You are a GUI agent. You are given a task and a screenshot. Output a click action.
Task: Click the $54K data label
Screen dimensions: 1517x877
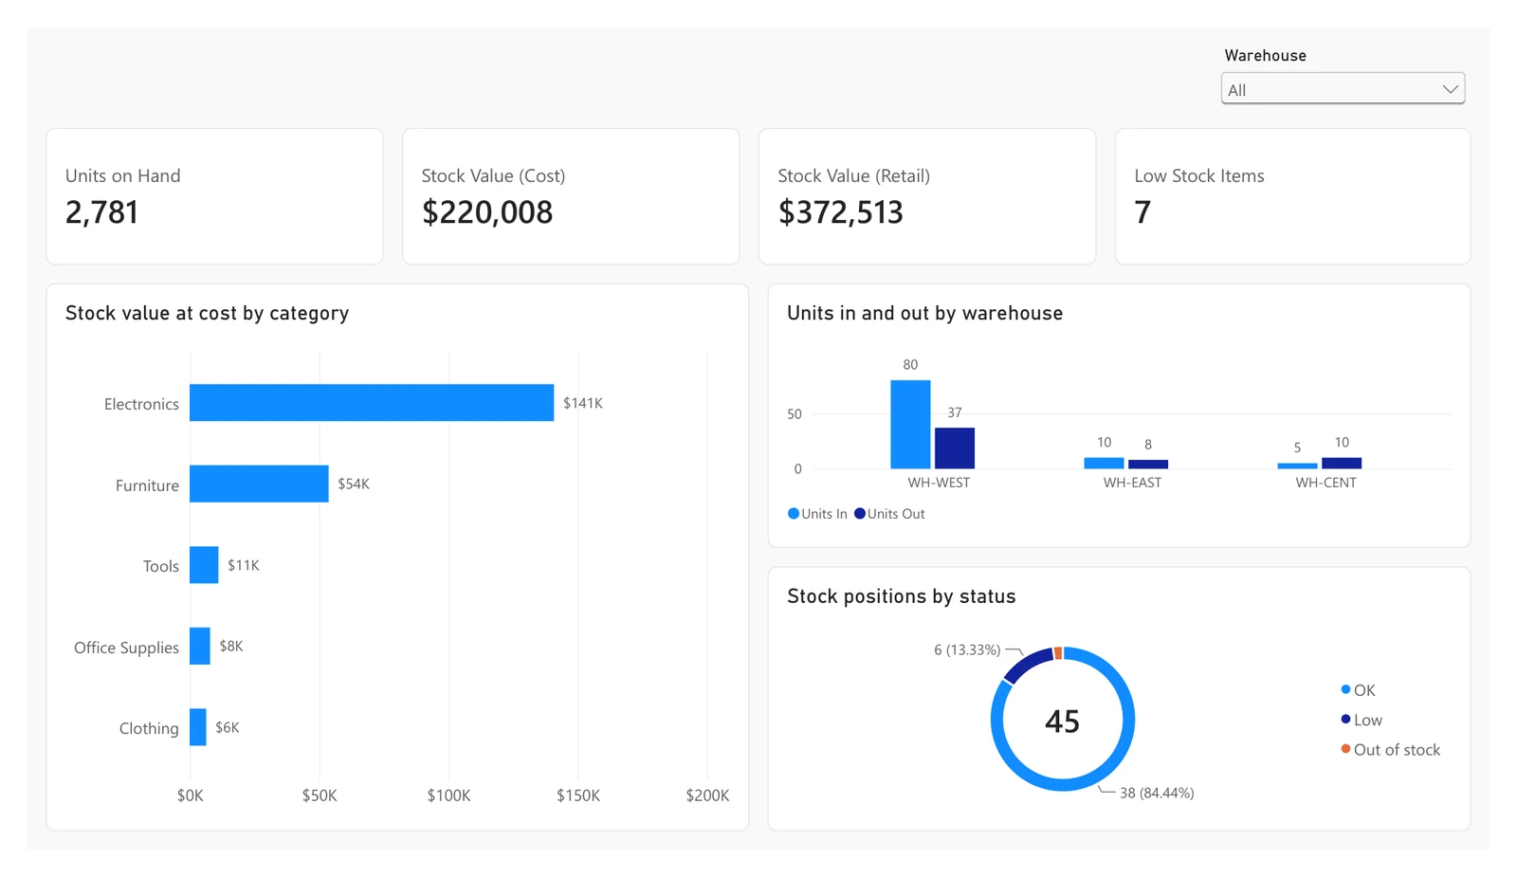click(x=354, y=484)
